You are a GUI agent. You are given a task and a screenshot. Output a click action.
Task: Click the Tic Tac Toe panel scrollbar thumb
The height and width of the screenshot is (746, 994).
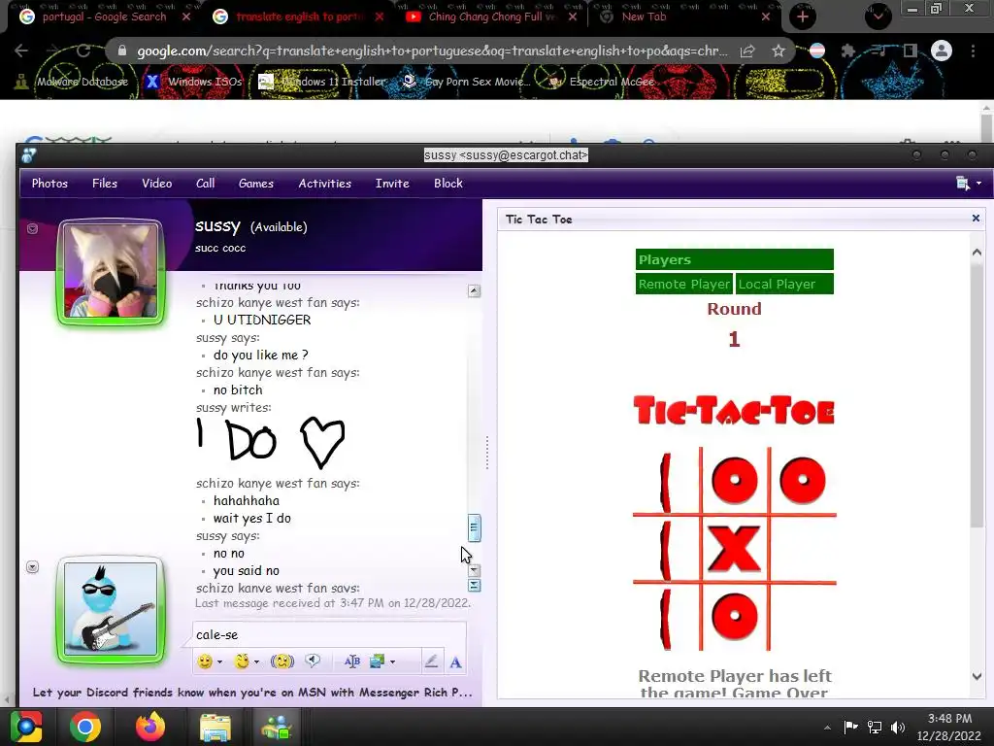[977, 396]
